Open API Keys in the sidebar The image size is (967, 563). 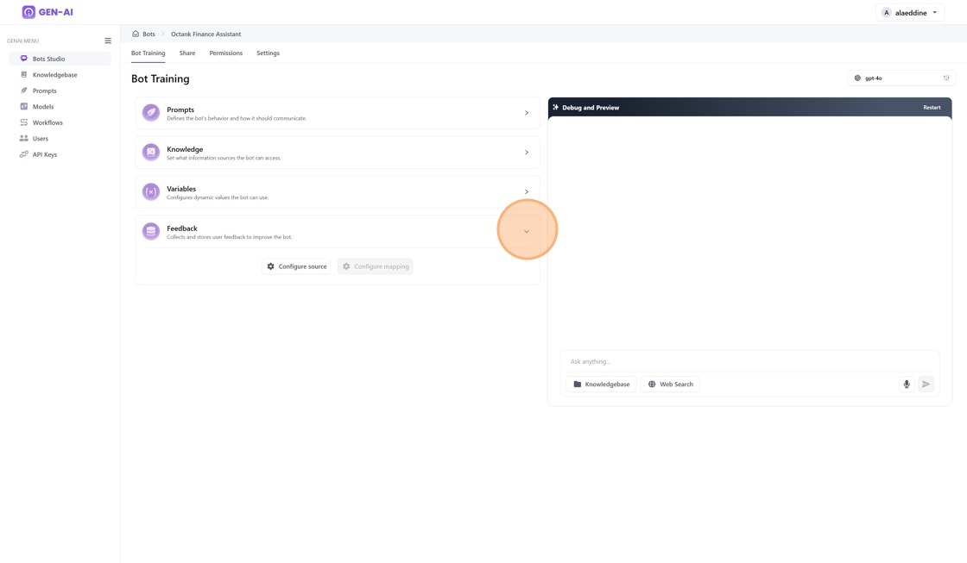tap(44, 154)
